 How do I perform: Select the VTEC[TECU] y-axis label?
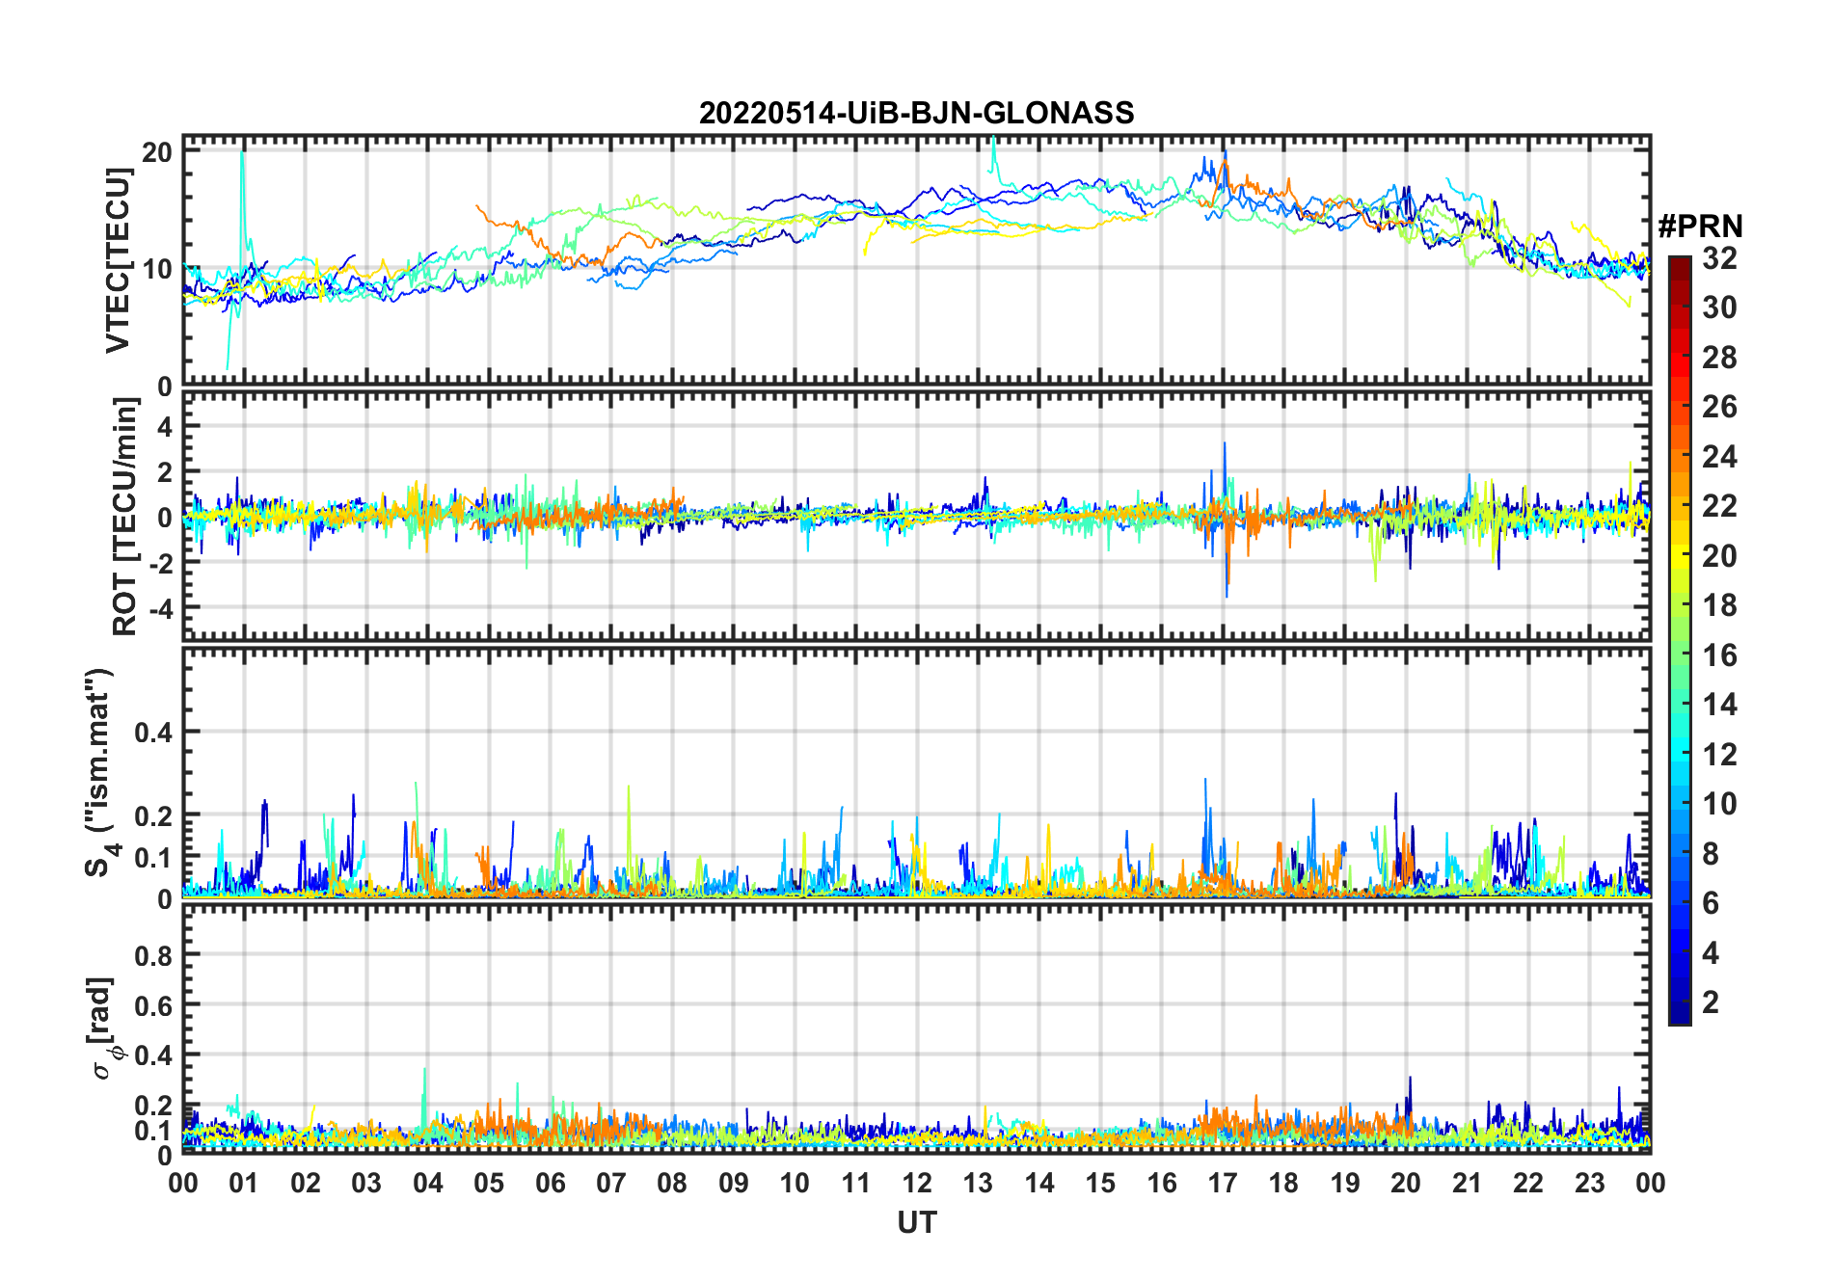point(117,260)
